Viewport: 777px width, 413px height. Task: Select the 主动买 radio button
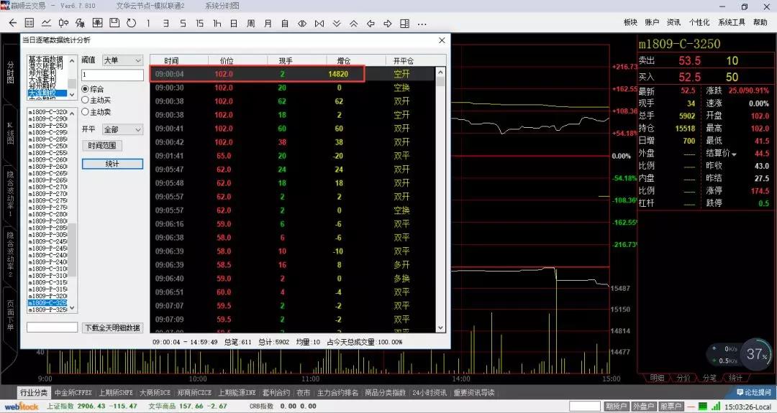click(86, 101)
